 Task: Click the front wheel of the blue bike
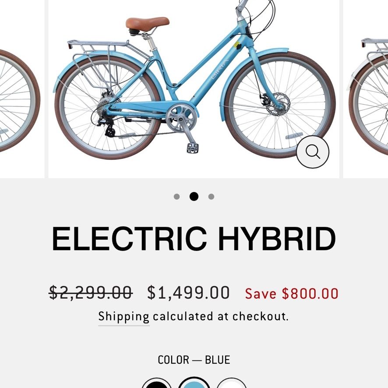coord(280,105)
